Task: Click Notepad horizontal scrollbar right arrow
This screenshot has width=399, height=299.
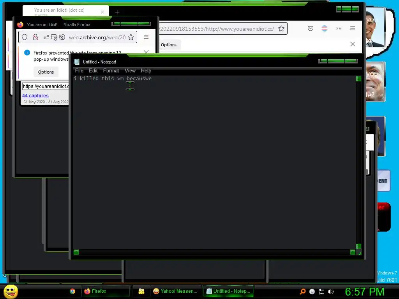Action: (x=353, y=252)
